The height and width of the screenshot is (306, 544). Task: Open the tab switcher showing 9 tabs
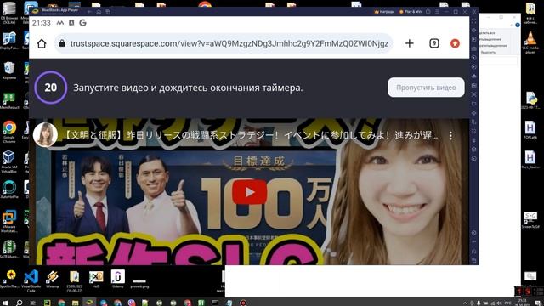(434, 43)
